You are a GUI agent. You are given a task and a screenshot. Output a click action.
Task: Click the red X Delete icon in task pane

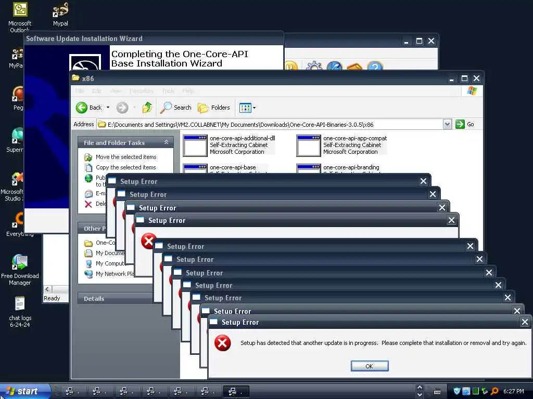click(88, 204)
